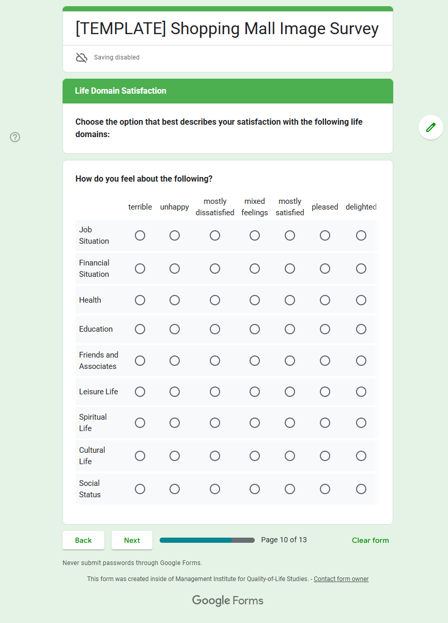448x623 pixels.
Task: Click the Google Forms logo
Action: pos(227,600)
